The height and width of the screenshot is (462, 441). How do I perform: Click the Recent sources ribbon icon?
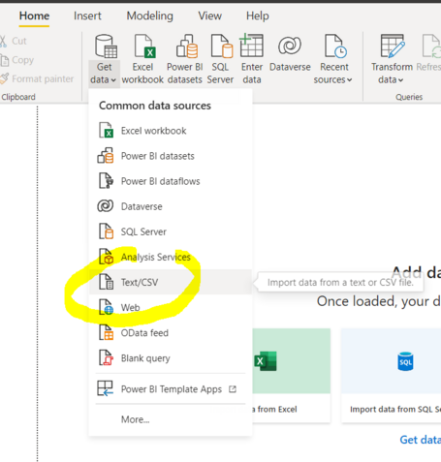(335, 46)
